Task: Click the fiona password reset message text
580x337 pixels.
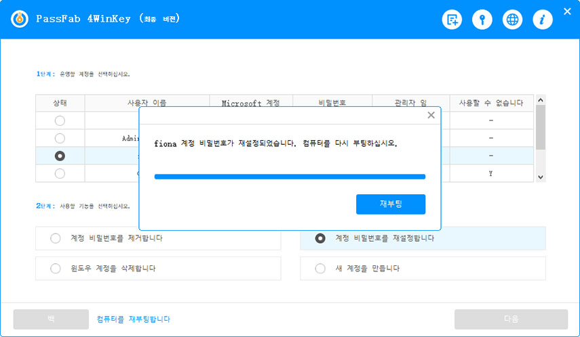Action: 276,143
